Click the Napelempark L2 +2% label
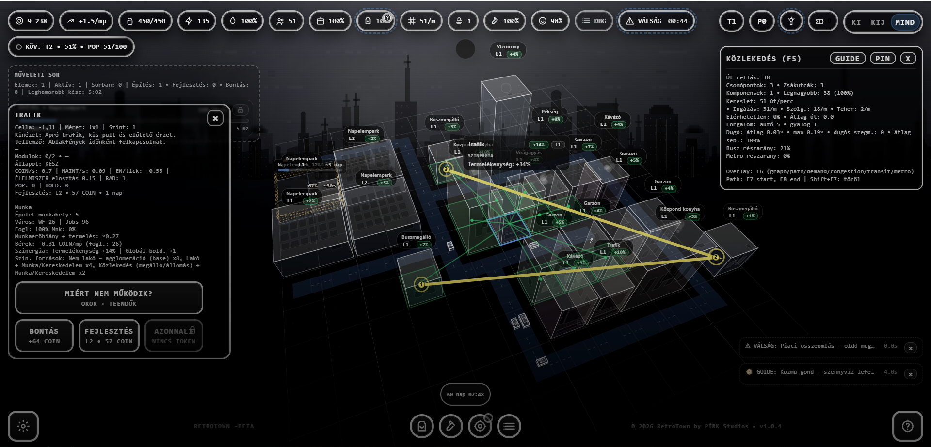The image size is (931, 447). click(363, 135)
